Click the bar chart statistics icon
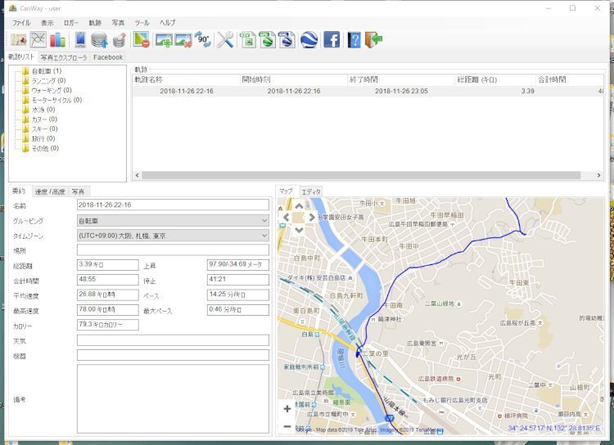 click(57, 39)
